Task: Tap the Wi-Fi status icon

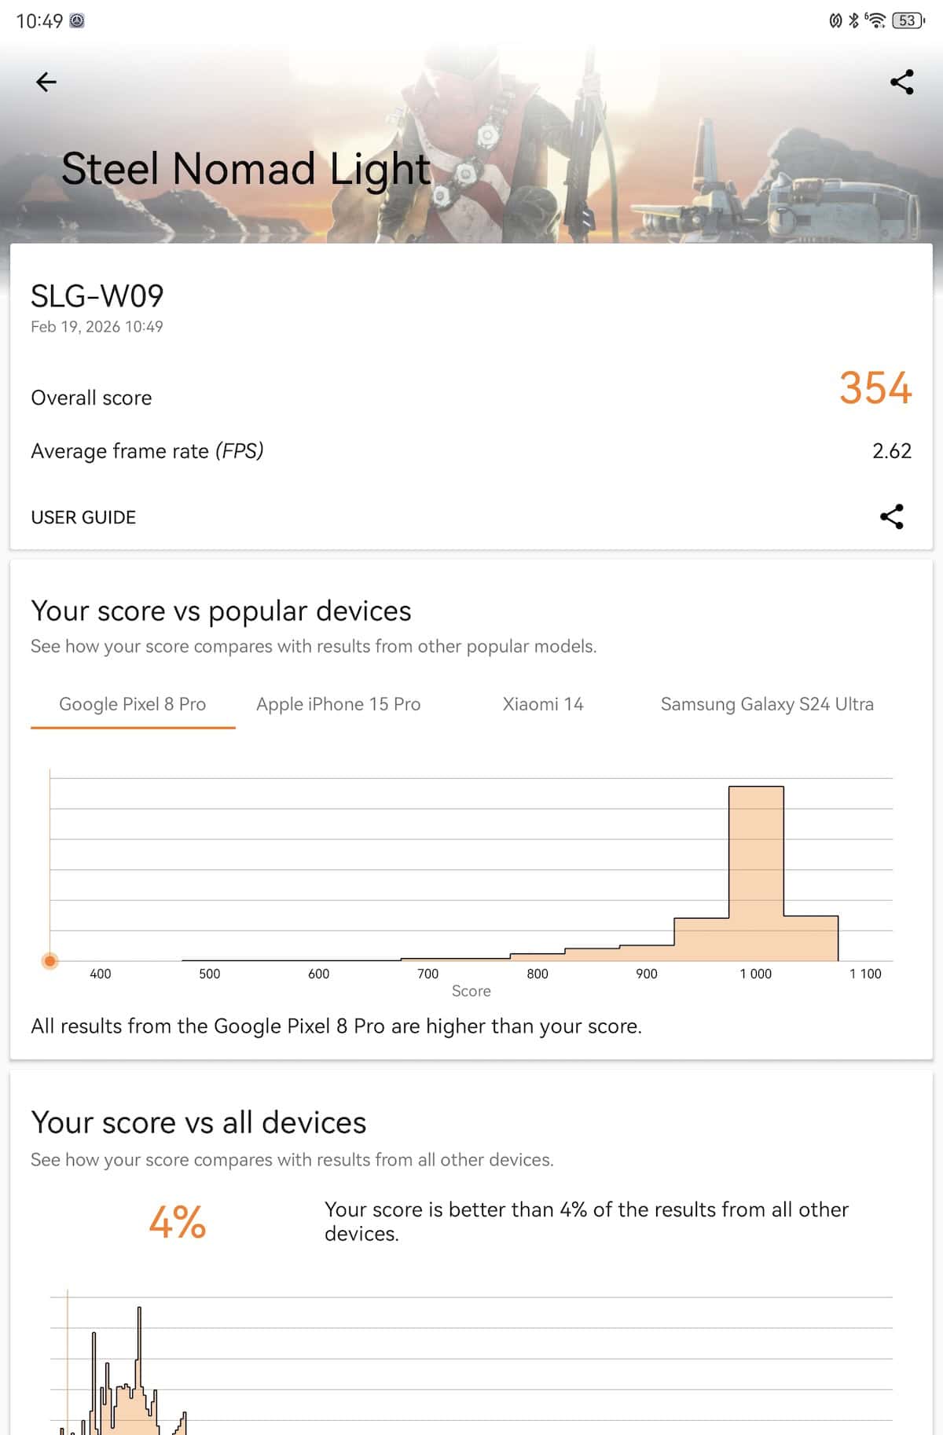Action: tap(875, 20)
